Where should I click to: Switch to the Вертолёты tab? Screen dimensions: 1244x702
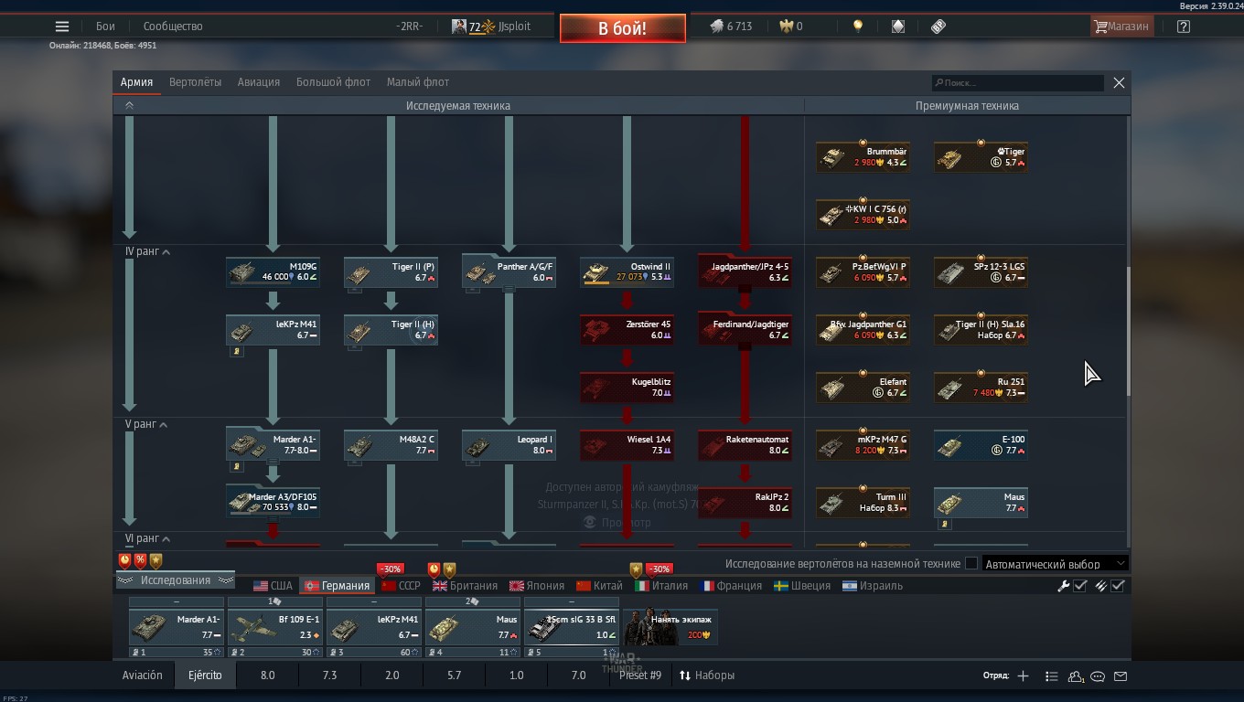(x=195, y=82)
